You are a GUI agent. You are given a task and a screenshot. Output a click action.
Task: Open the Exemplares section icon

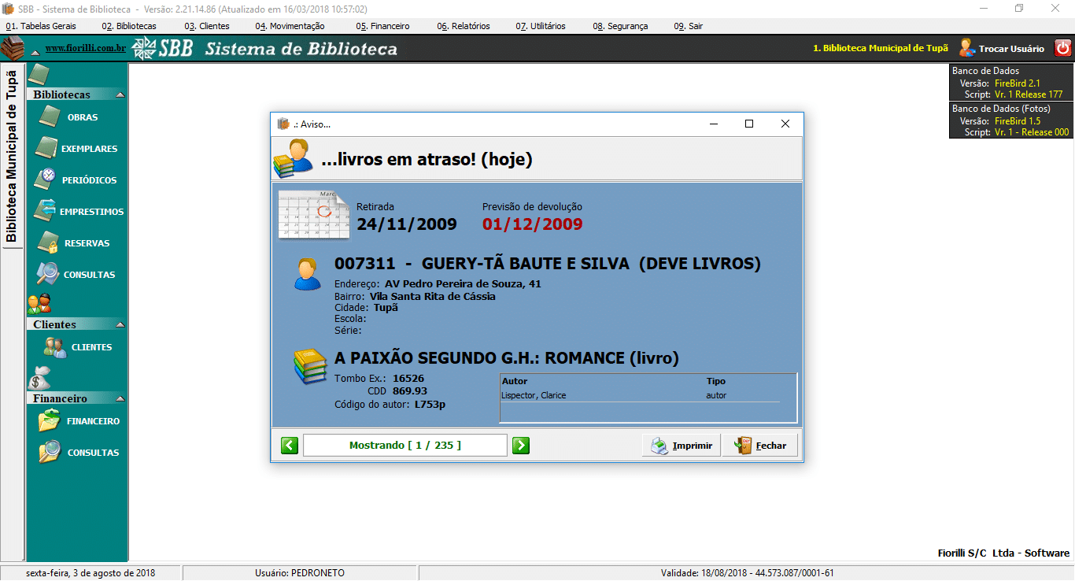pos(47,149)
